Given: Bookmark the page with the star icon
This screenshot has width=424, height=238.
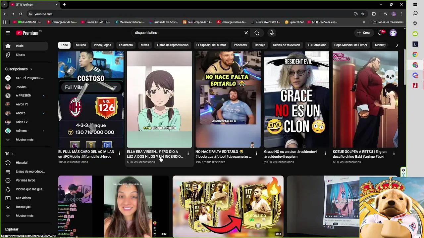Looking at the screenshot, I should 363,14.
